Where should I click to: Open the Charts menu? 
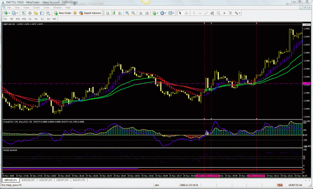(x=37, y=7)
